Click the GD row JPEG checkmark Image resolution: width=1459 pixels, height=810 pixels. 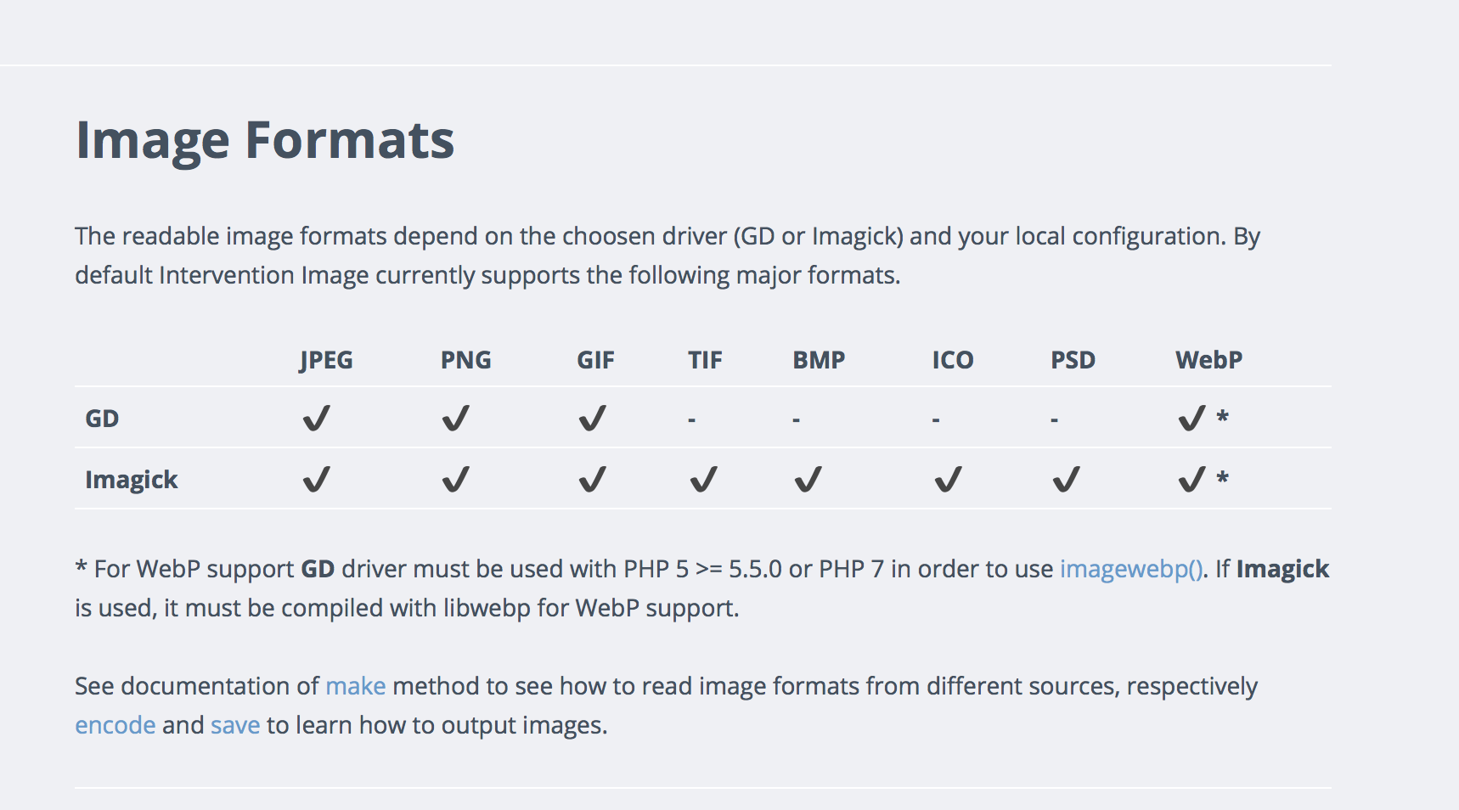click(316, 418)
